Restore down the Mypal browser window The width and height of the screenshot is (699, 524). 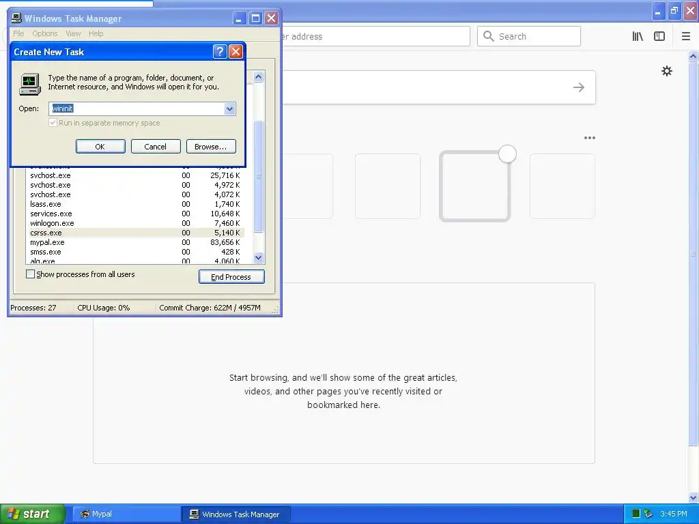point(674,11)
